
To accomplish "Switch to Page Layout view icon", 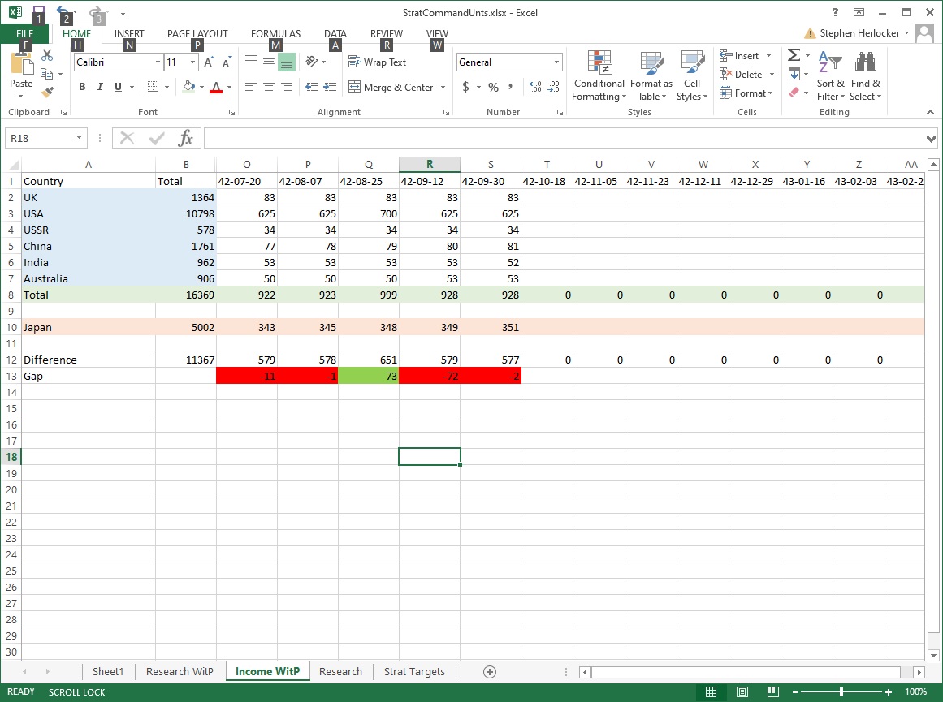I will click(x=742, y=691).
